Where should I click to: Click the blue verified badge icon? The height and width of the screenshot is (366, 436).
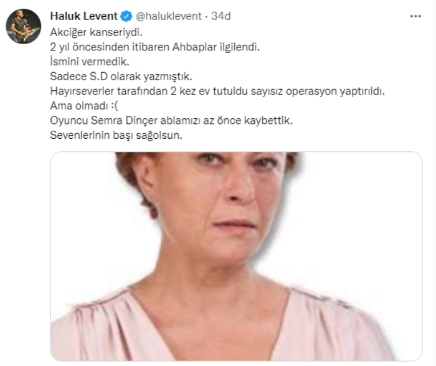pyautogui.click(x=126, y=16)
